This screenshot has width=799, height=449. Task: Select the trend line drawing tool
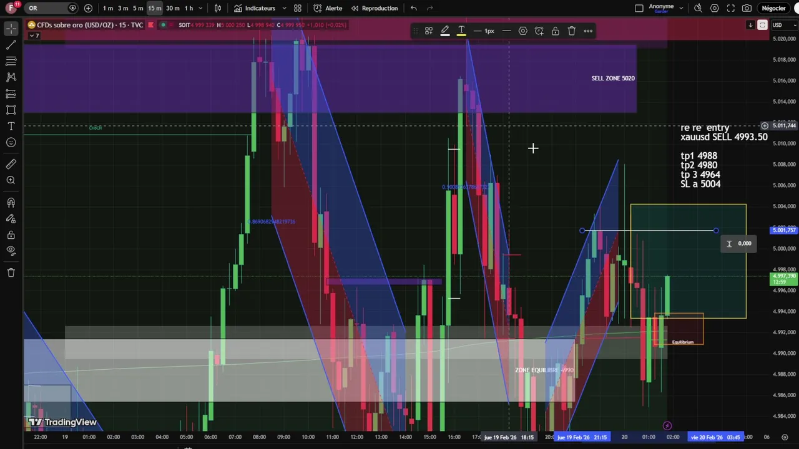(x=11, y=45)
